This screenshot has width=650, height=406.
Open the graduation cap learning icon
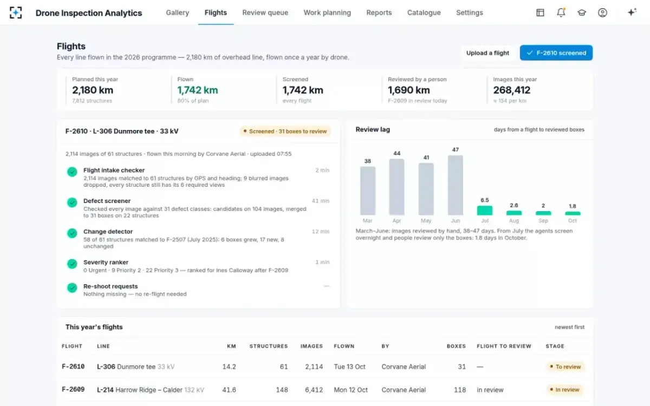tap(582, 12)
